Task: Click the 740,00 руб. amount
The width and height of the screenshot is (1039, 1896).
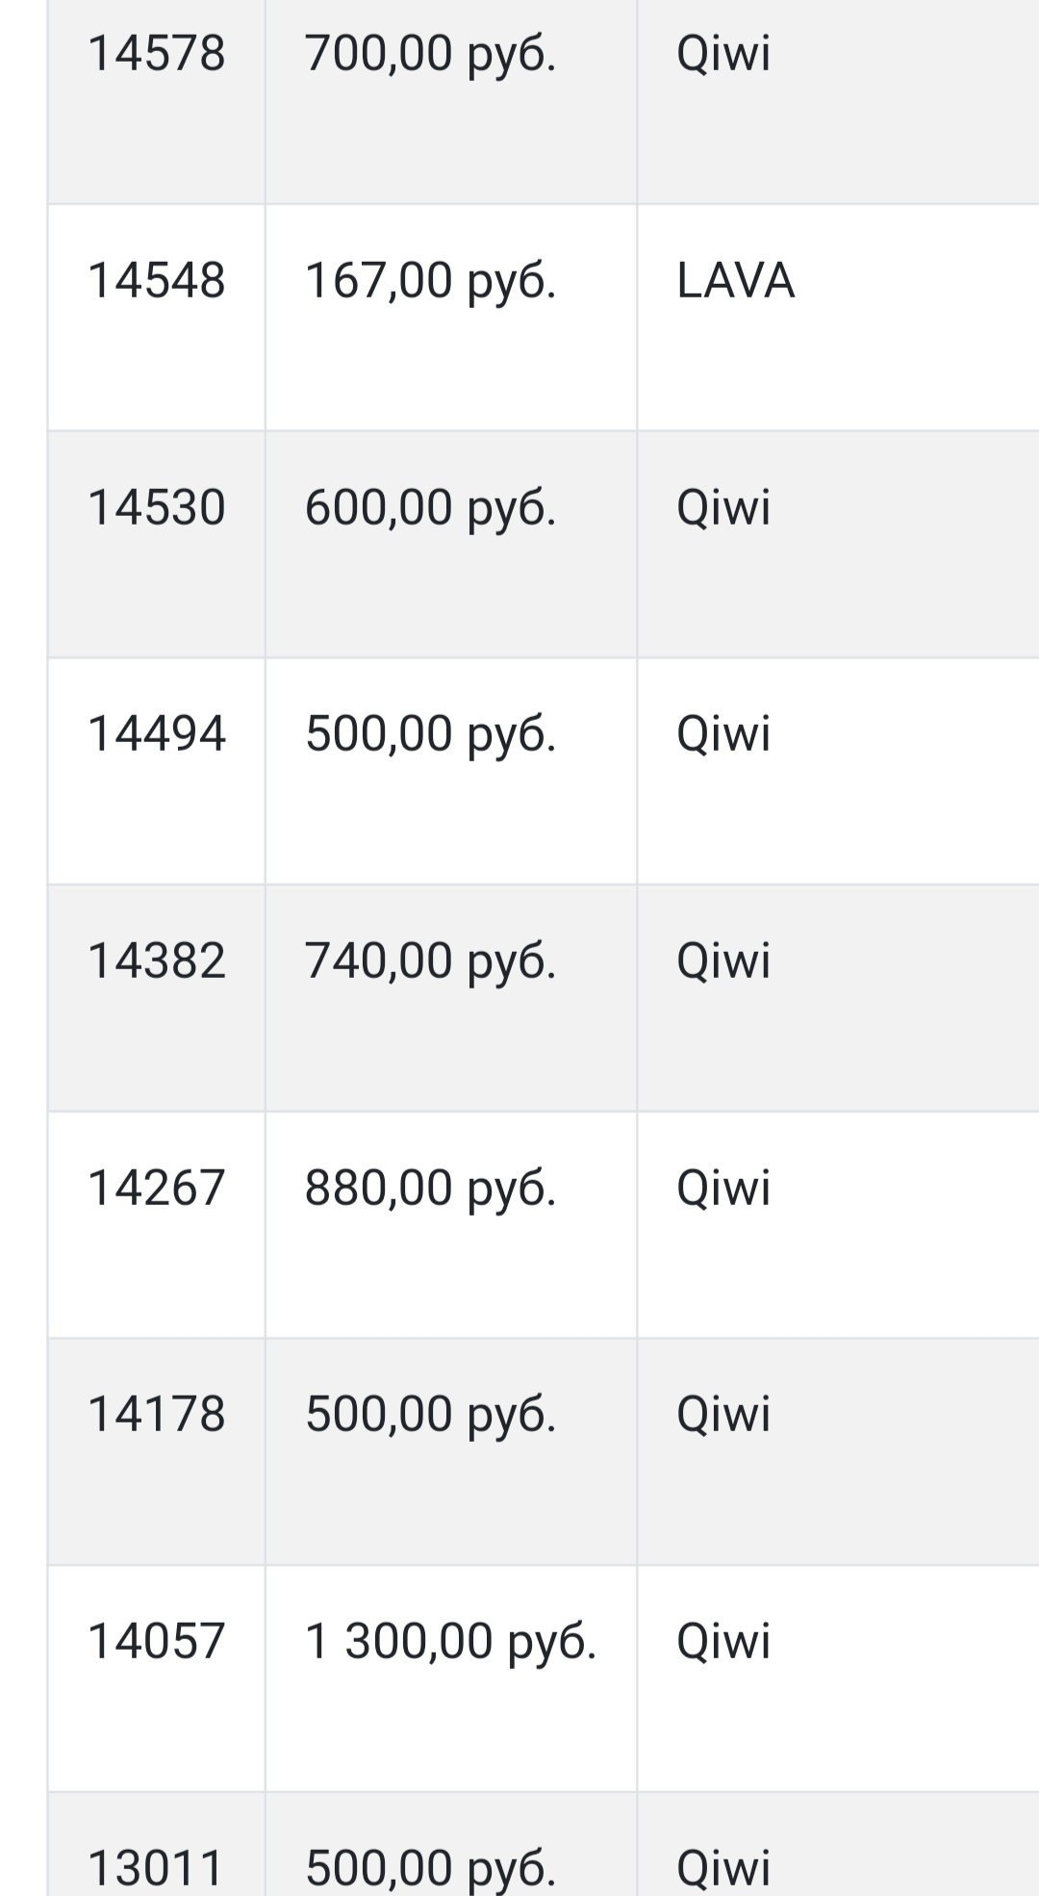Action: [430, 961]
